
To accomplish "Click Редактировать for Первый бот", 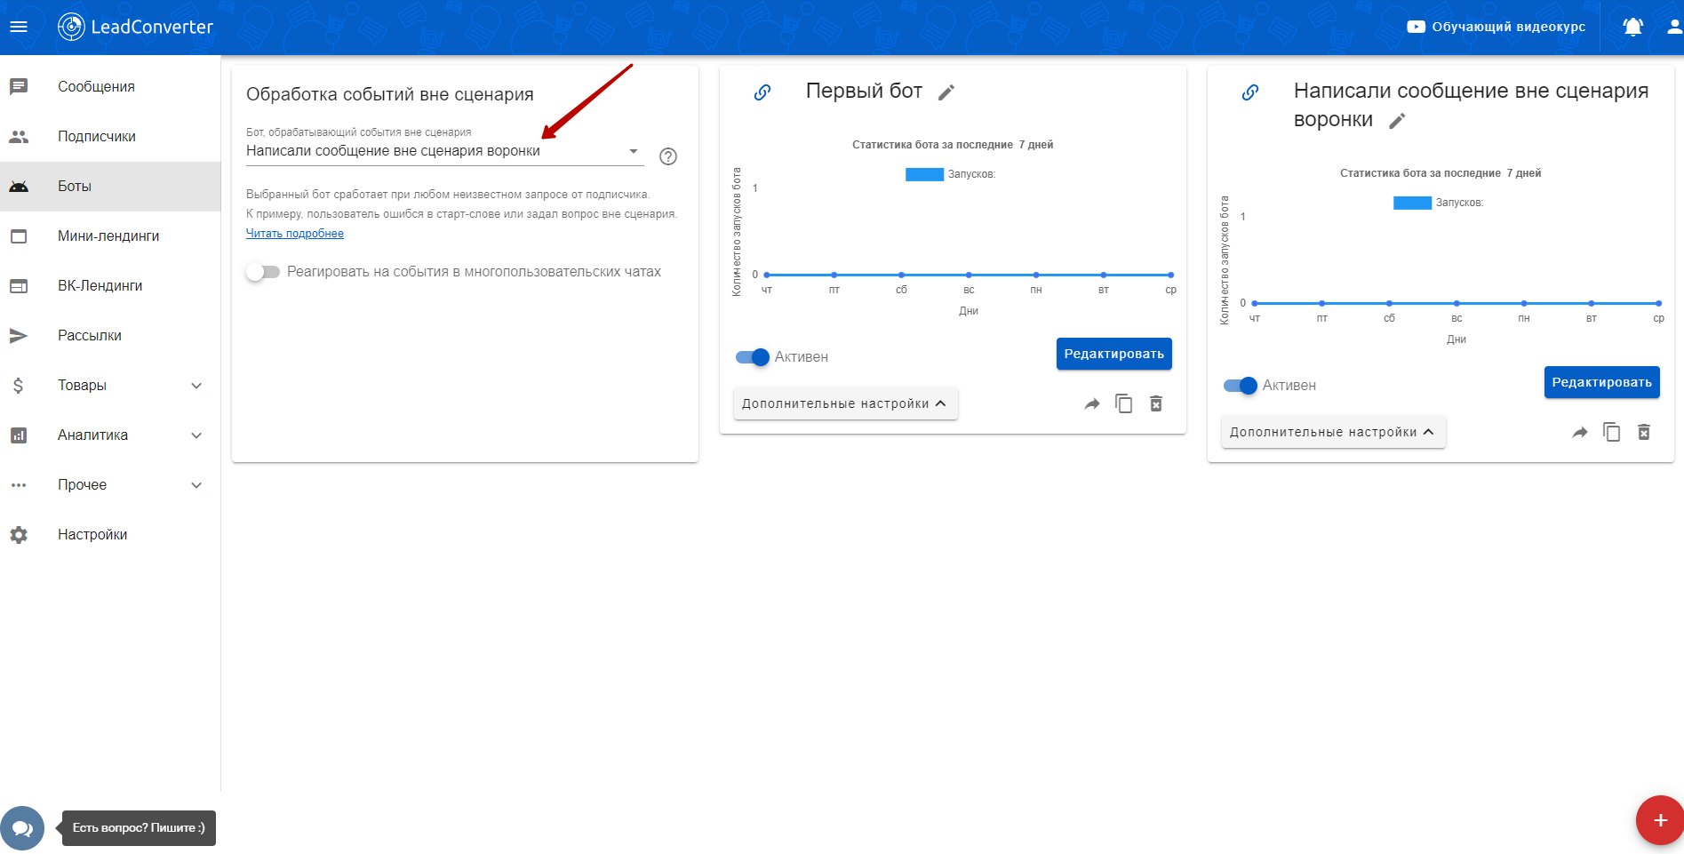I will [1113, 354].
